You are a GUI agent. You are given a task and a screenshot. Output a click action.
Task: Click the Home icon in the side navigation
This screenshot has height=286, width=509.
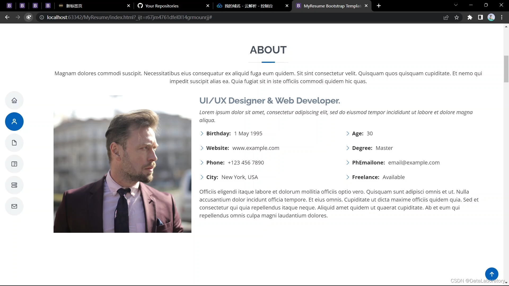[x=14, y=100]
